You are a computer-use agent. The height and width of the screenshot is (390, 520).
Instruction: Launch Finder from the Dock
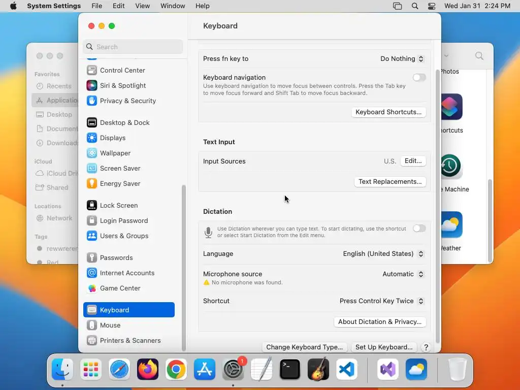pos(62,369)
